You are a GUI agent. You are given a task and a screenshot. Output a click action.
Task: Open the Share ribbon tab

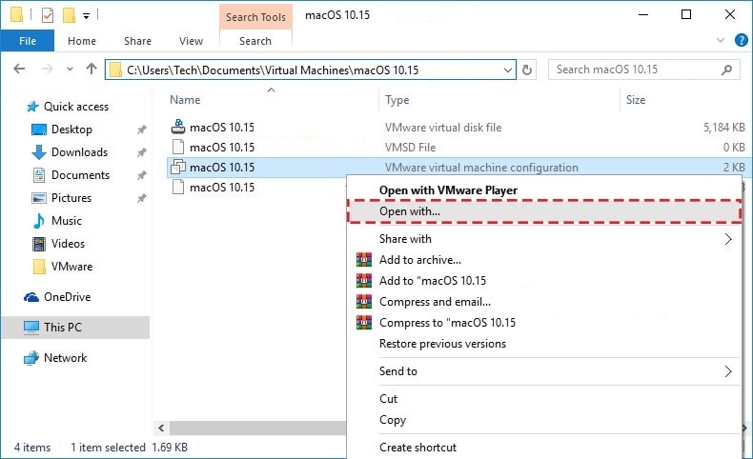[137, 41]
